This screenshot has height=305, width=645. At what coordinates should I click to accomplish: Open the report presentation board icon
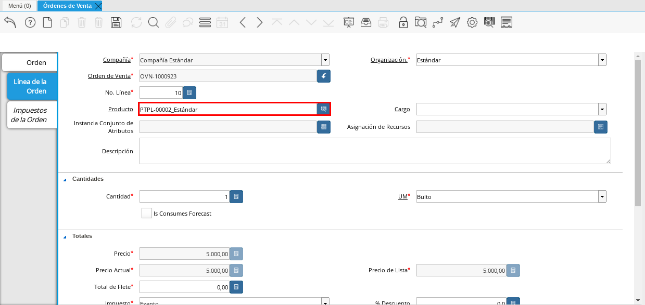[349, 22]
